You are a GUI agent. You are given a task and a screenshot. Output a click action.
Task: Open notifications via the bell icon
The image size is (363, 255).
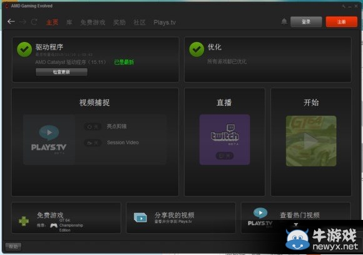click(x=284, y=21)
